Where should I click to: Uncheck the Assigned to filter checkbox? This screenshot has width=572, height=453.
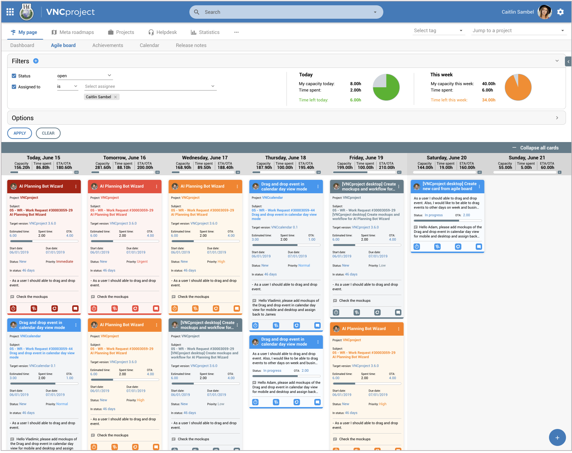click(14, 87)
